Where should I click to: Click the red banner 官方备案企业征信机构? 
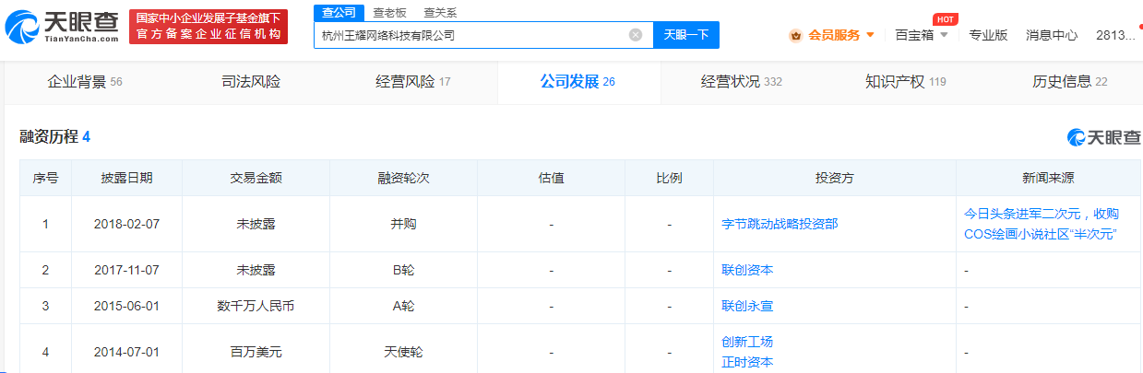(208, 27)
